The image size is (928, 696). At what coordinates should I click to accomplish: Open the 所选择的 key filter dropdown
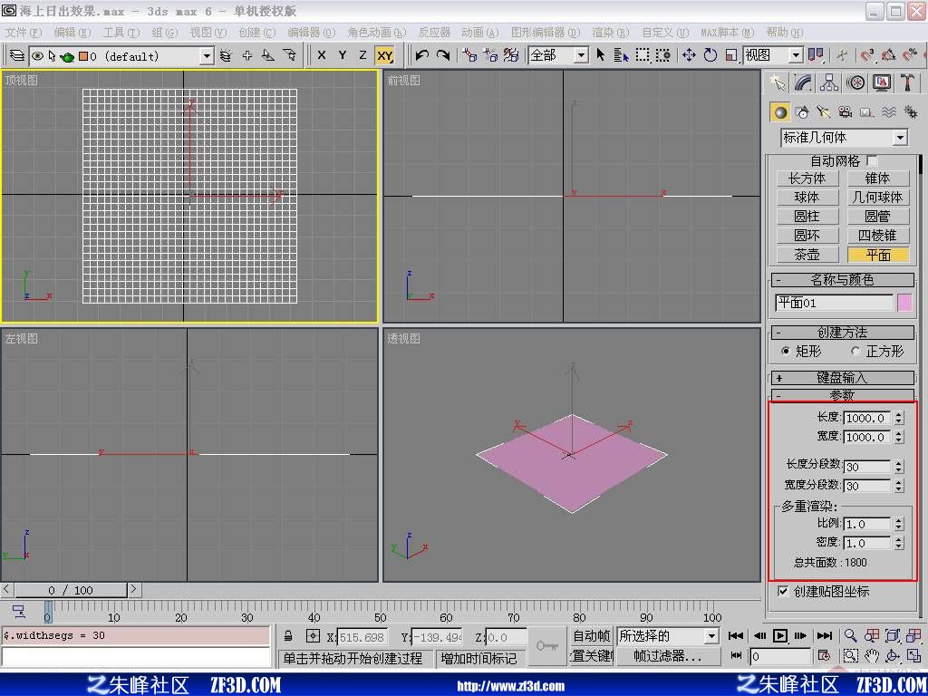tap(711, 636)
